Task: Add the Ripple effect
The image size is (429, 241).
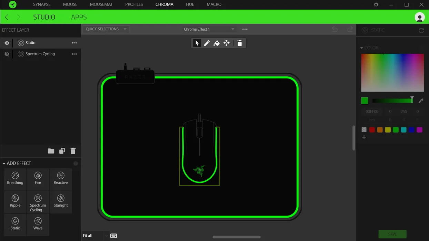Action: click(15, 202)
